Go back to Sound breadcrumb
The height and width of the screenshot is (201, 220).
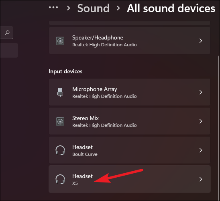pyautogui.click(x=93, y=8)
